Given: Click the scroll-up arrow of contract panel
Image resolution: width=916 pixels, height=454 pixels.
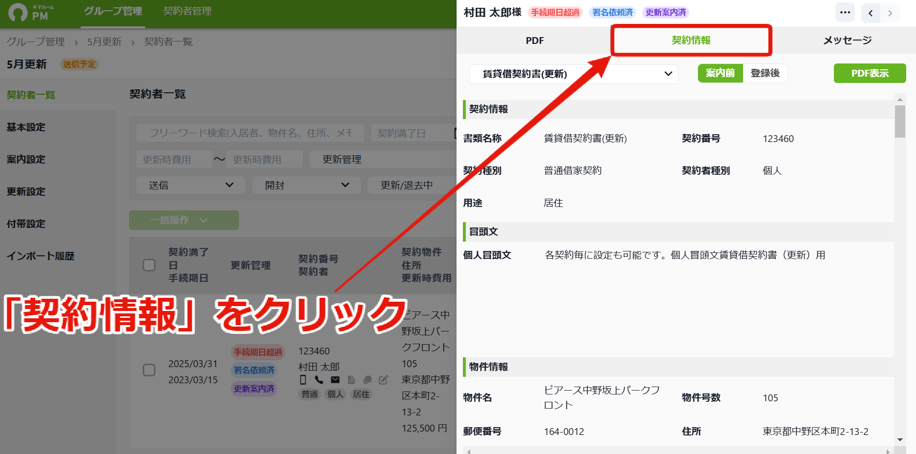Looking at the screenshot, I should pyautogui.click(x=900, y=99).
